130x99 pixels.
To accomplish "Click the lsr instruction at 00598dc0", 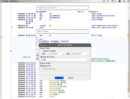I will (x=41, y=94).
